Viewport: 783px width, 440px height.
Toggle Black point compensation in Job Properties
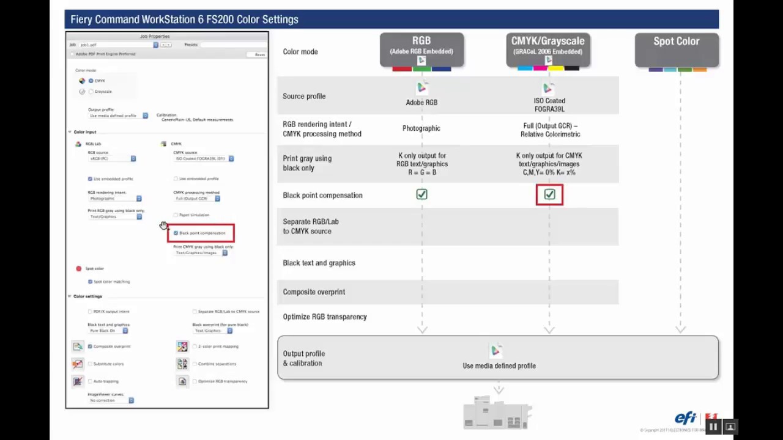tap(176, 233)
